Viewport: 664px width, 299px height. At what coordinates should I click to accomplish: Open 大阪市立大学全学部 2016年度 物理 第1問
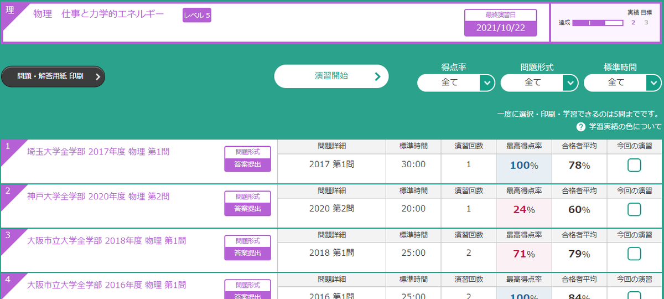click(106, 285)
